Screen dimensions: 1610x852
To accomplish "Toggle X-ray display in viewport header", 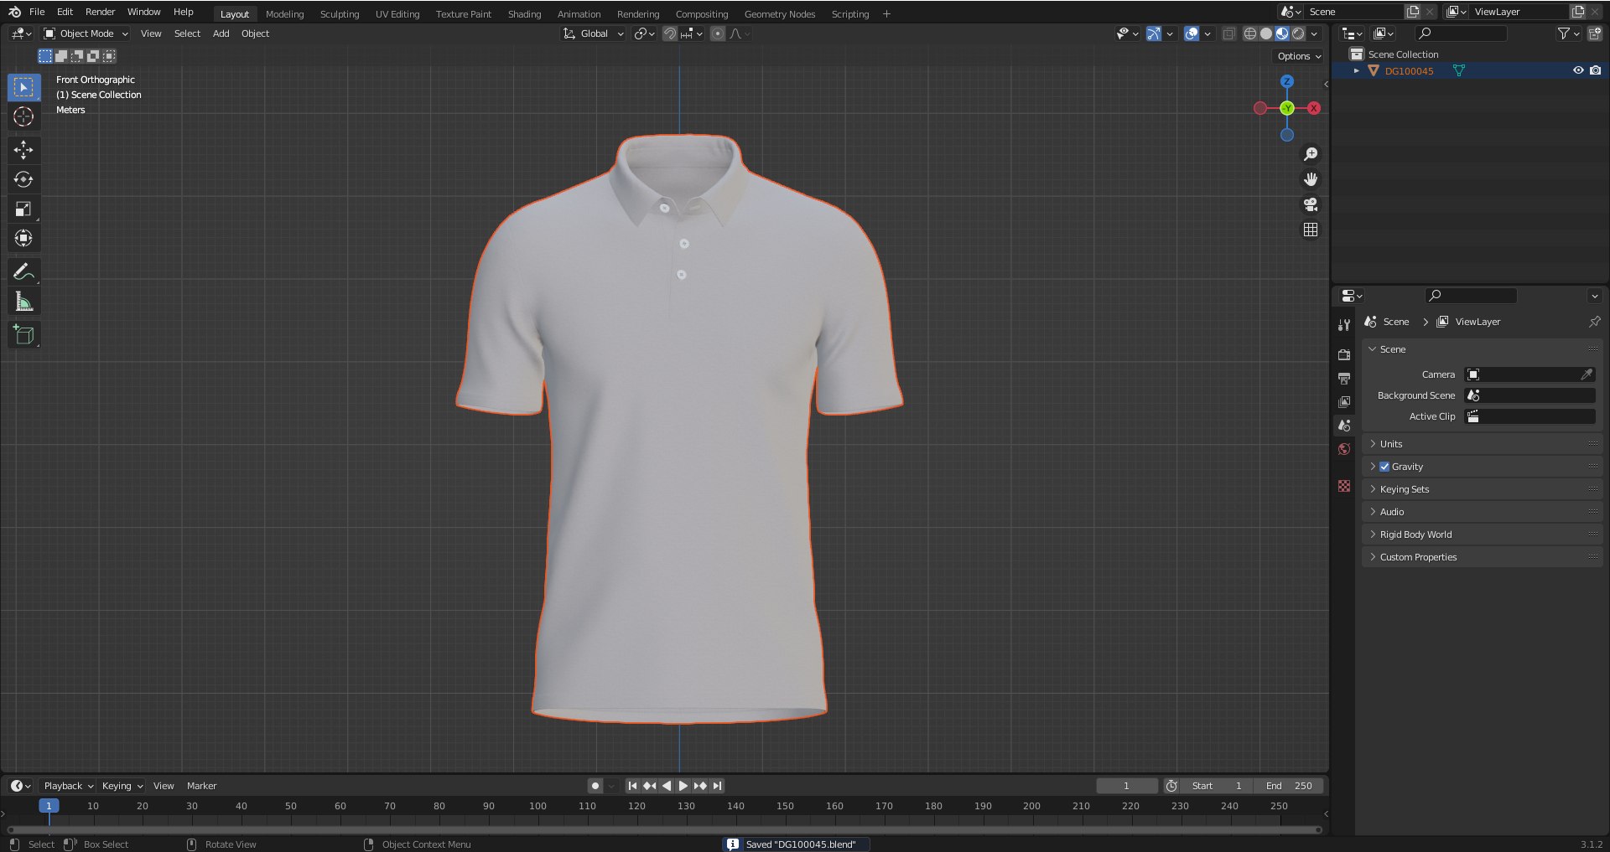I will [x=1228, y=34].
